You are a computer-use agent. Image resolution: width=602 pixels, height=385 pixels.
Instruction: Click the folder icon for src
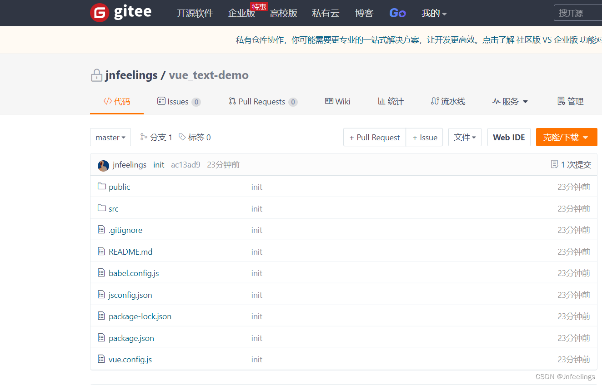coord(102,208)
